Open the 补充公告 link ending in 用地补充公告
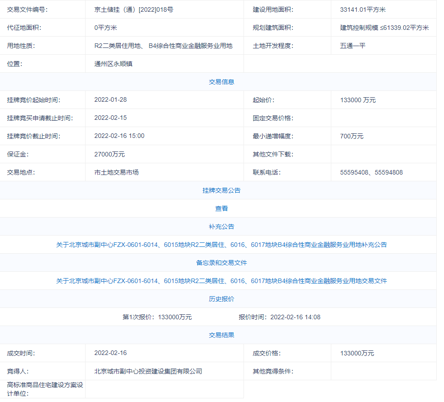444x402 pixels. [x=221, y=245]
